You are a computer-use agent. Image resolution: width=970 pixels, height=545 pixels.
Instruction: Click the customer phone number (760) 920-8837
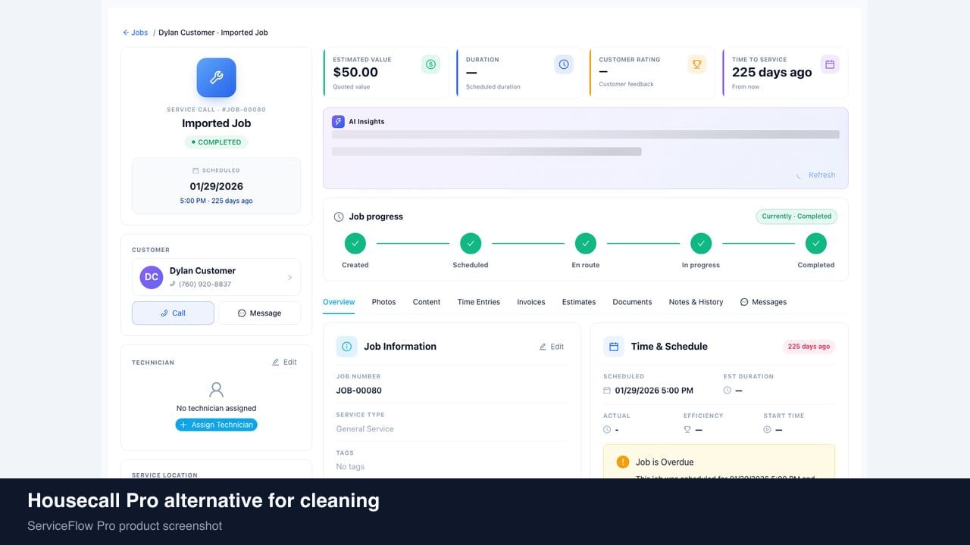click(x=205, y=285)
